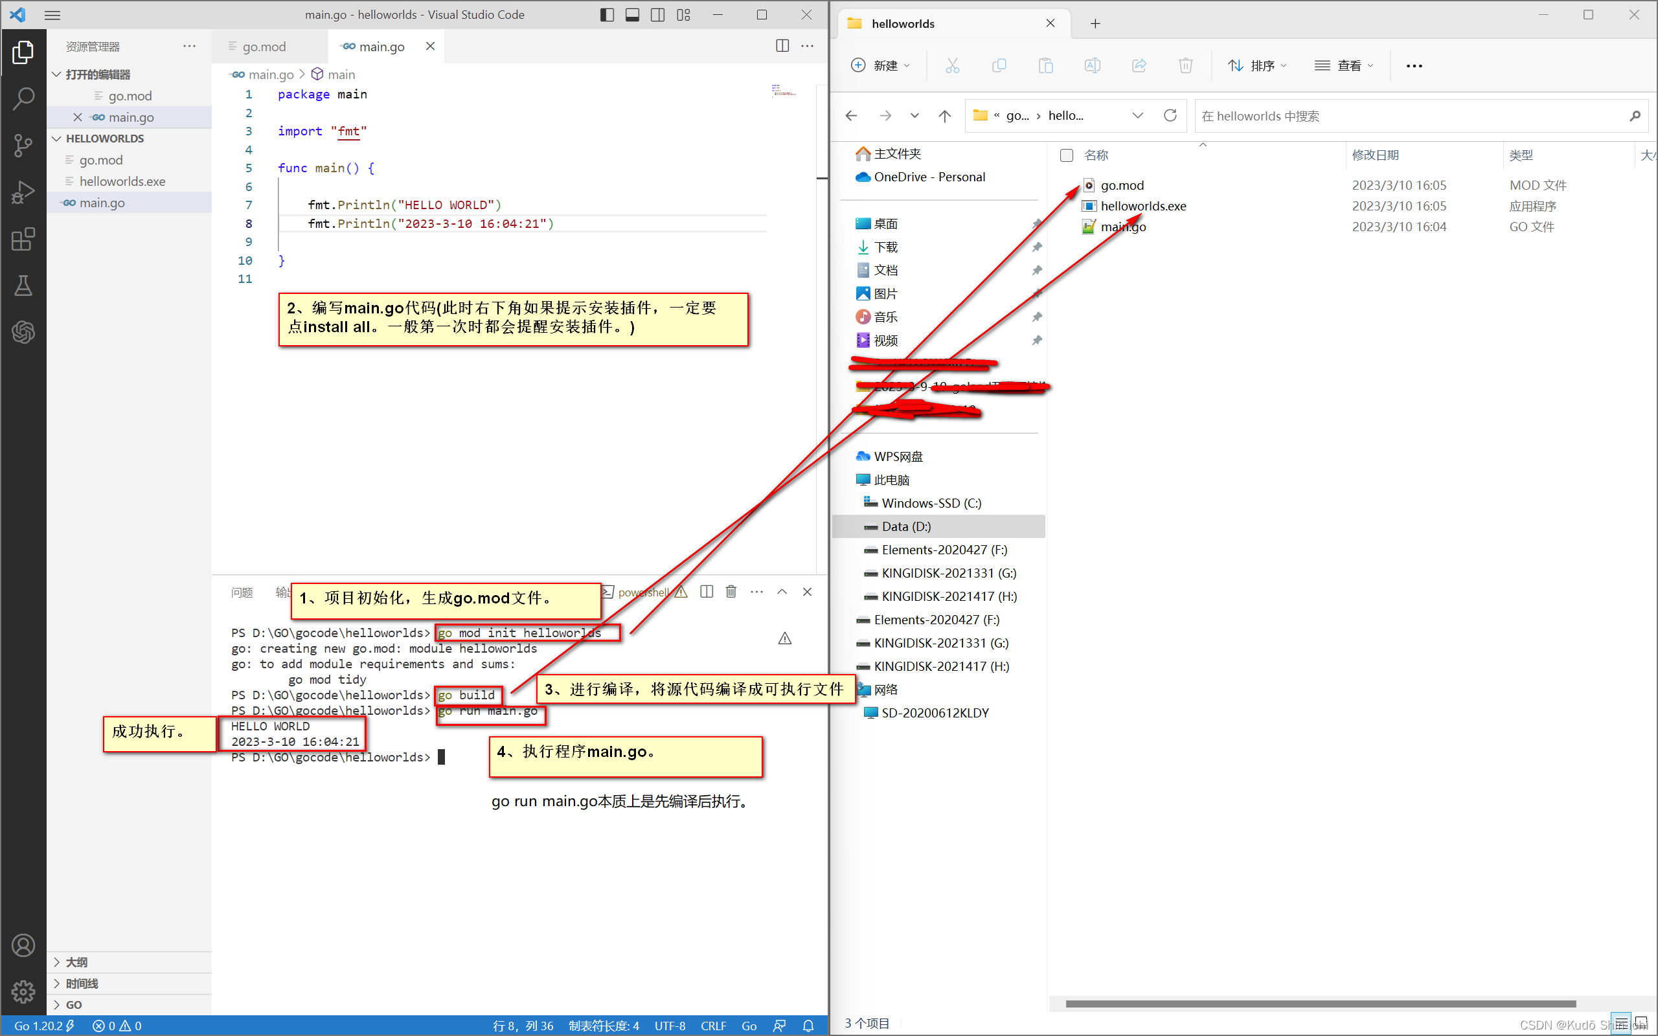Toggle the select-all checkbox beside 名称
Screen dimensions: 1658x1036
(1066, 155)
